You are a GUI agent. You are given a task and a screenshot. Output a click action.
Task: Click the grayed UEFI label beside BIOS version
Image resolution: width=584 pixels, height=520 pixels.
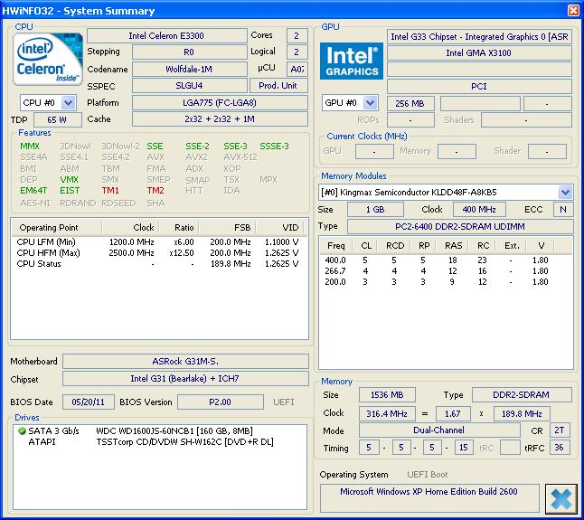point(284,402)
